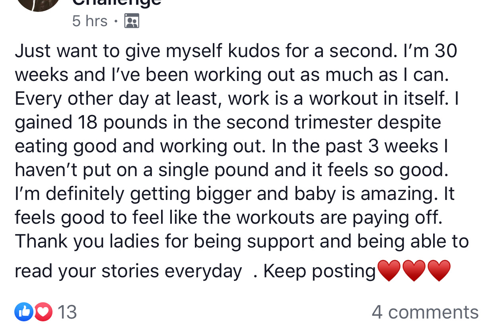
Task: Click the "stories everyday" text
Action: click(x=171, y=271)
